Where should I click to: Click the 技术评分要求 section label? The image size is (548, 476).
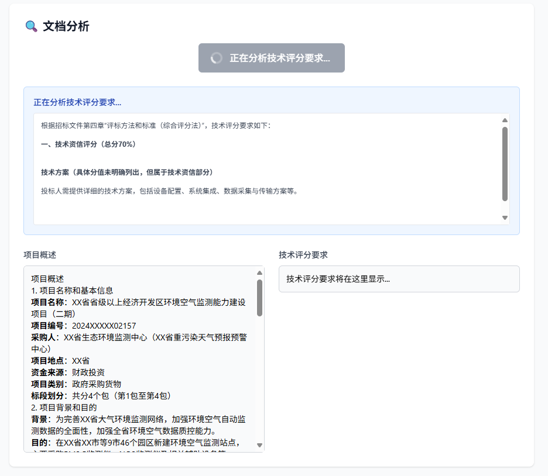[x=303, y=255]
